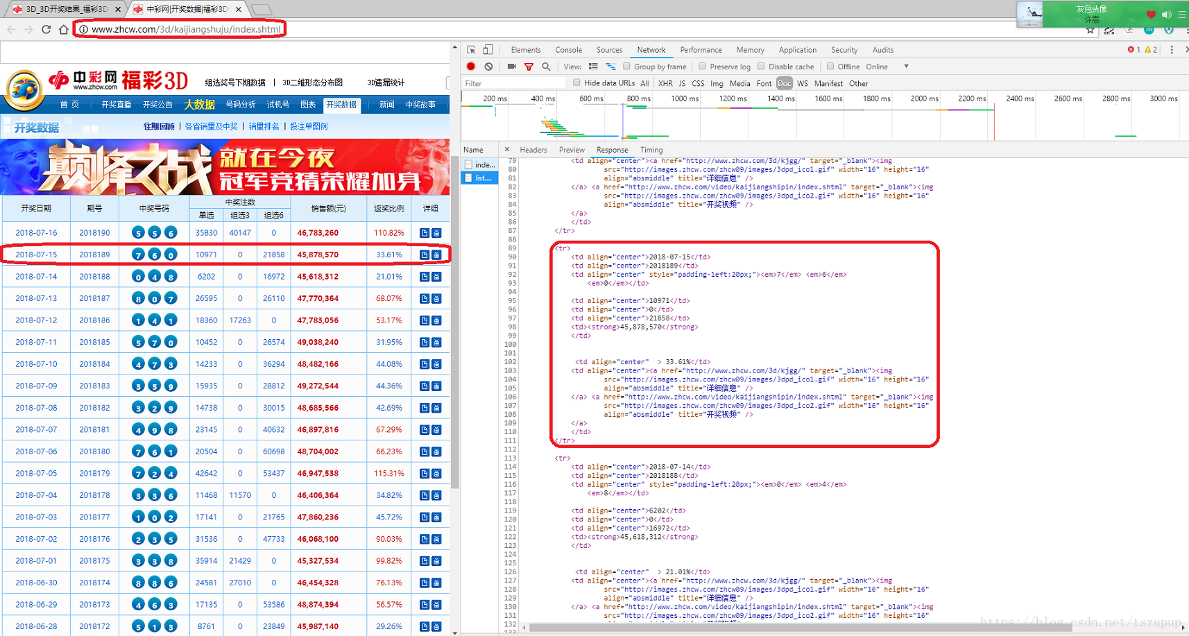Stop recording the network log
Viewport: 1189px width, 636px height.
click(471, 67)
